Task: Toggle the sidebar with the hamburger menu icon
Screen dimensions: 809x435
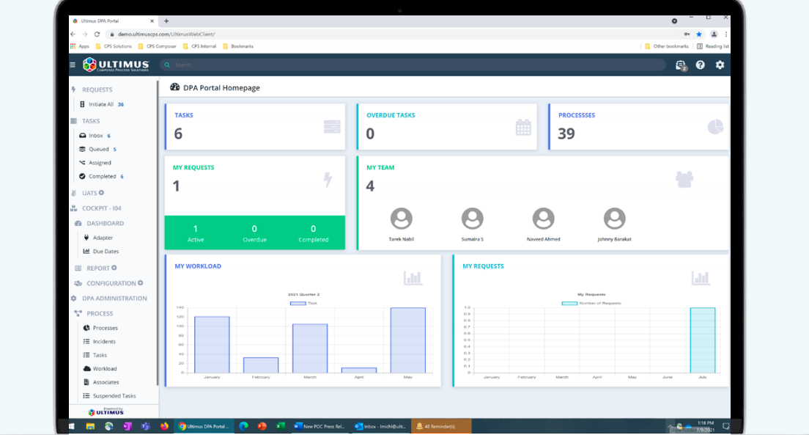Action: point(73,65)
